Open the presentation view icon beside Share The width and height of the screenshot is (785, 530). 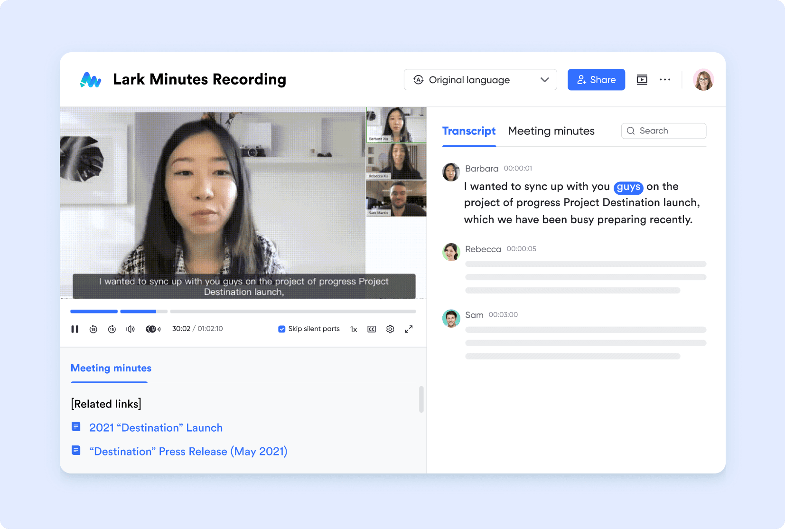click(642, 80)
